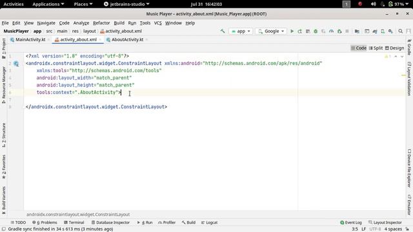Open jetbrains-studio app menu dropdown
Image resolution: width=413 pixels, height=232 pixels.
click(126, 4)
